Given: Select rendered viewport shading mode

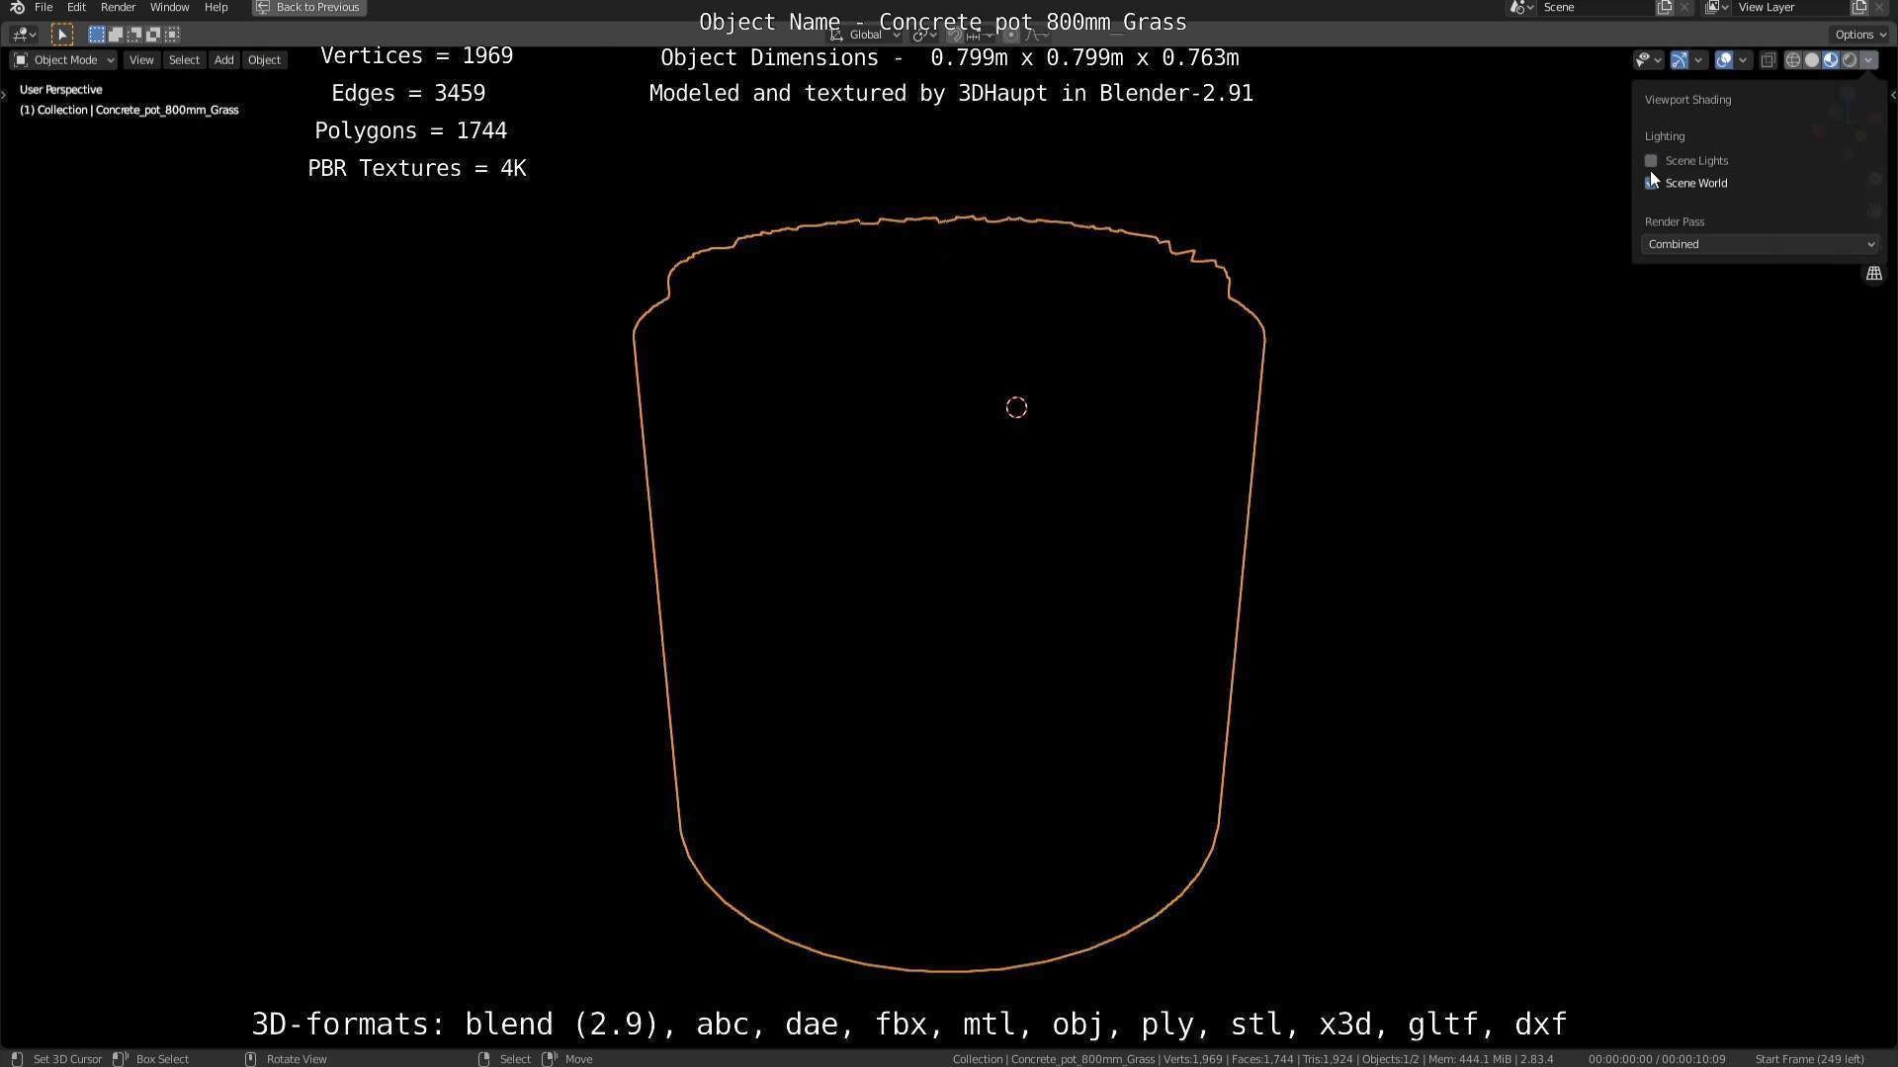Looking at the screenshot, I should pyautogui.click(x=1849, y=60).
